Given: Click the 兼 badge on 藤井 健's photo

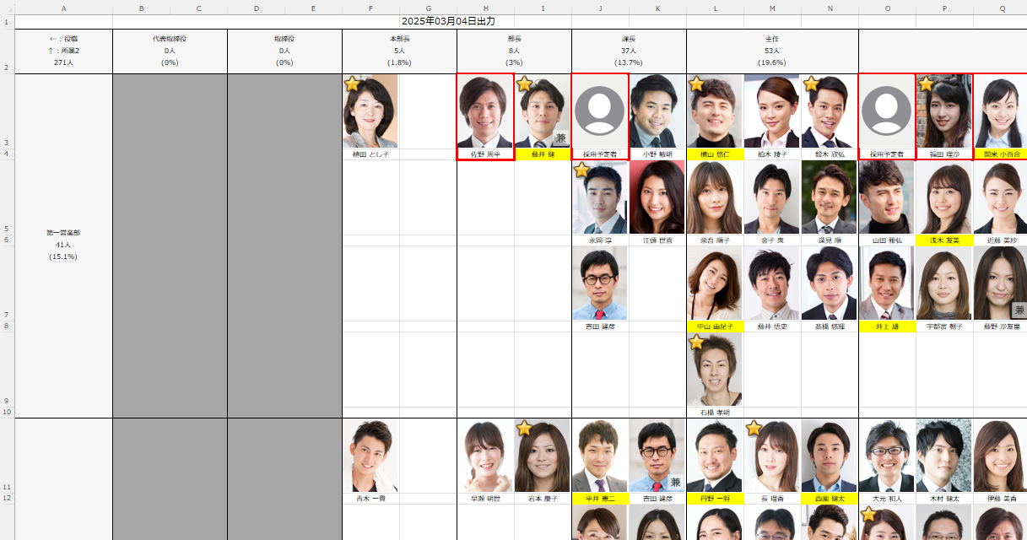Looking at the screenshot, I should click(x=561, y=139).
